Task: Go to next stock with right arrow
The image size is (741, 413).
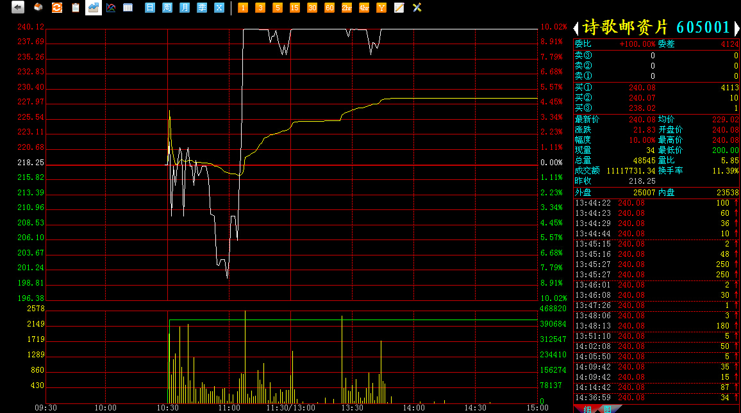Action: pyautogui.click(x=737, y=28)
